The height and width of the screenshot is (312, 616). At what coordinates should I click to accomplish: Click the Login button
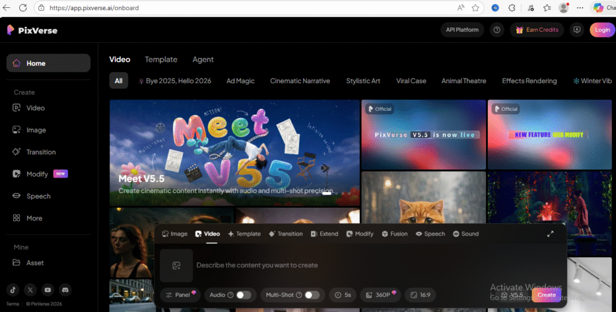(x=602, y=30)
